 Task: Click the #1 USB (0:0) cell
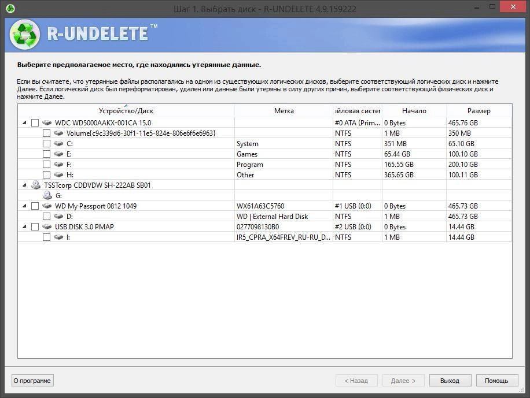tap(353, 206)
